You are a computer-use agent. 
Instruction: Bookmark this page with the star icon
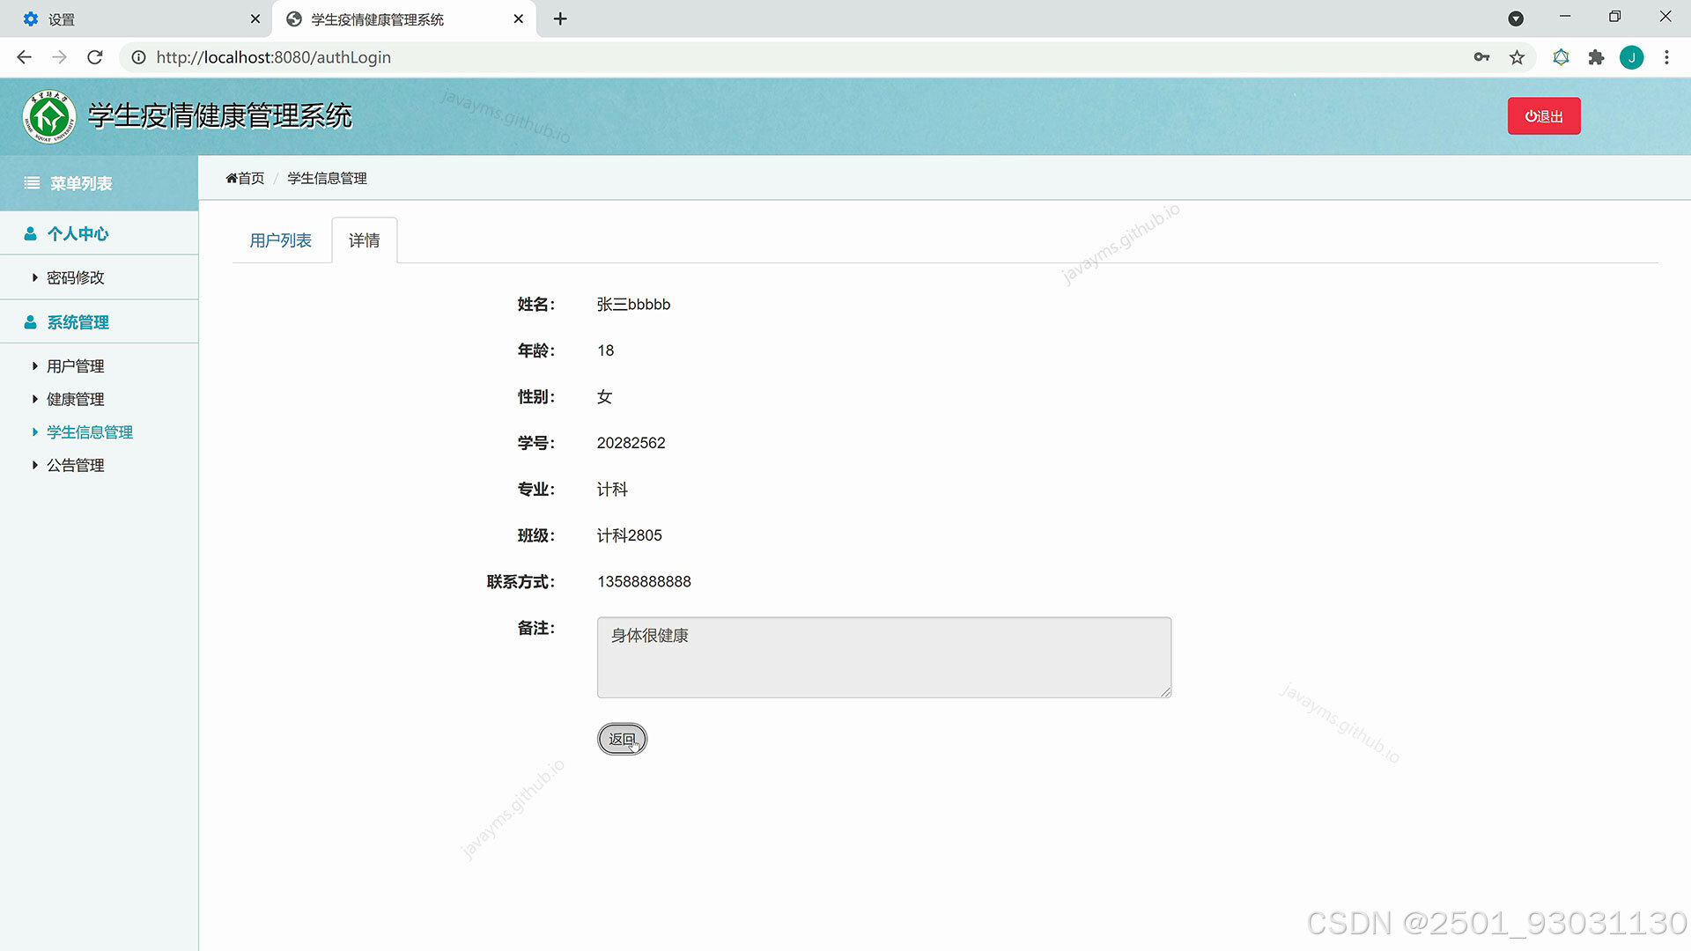click(x=1517, y=57)
